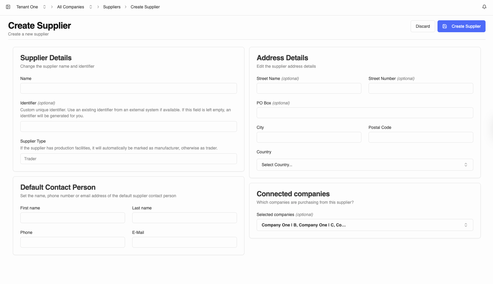The width and height of the screenshot is (493, 284).
Task: Click the Street Number field
Action: point(420,88)
